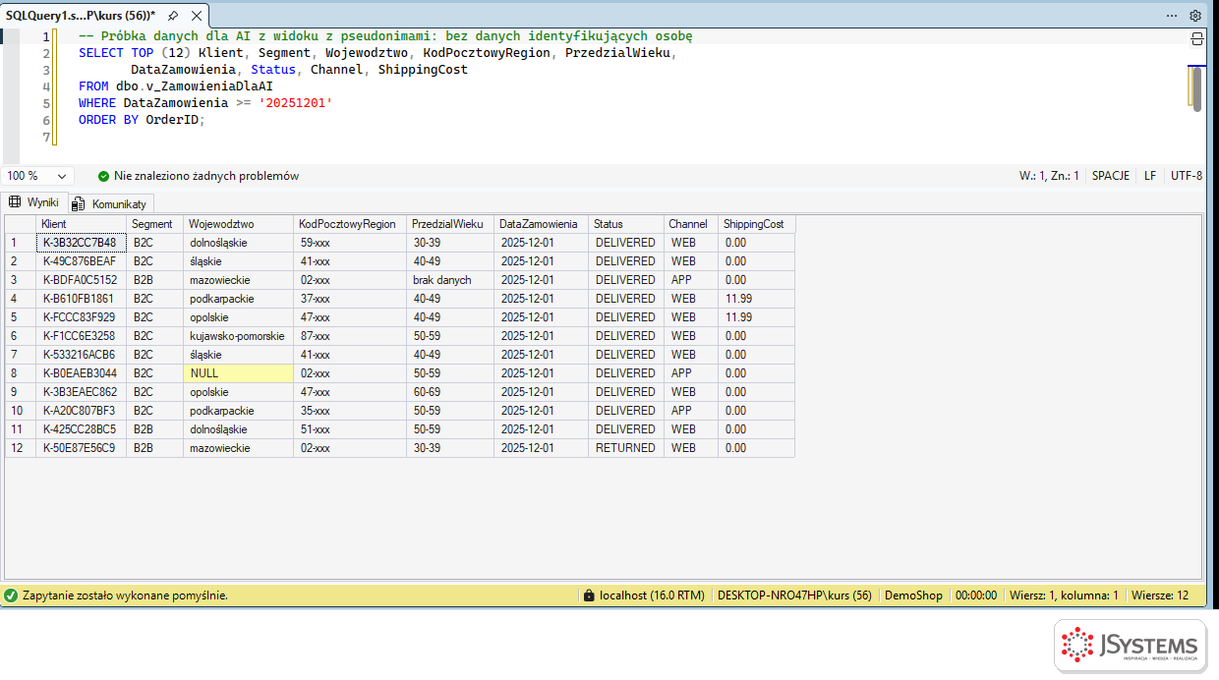Open the editor settings gear
This screenshot has width=1219, height=680.
(x=1195, y=16)
